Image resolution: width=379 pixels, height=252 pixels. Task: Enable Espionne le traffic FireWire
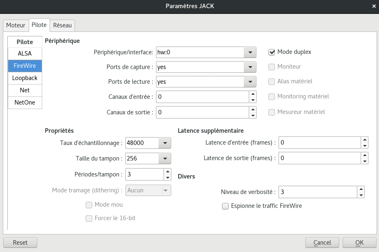225,206
